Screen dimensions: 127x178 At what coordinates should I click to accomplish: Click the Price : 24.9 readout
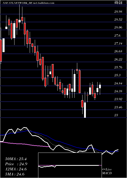(16, 164)
